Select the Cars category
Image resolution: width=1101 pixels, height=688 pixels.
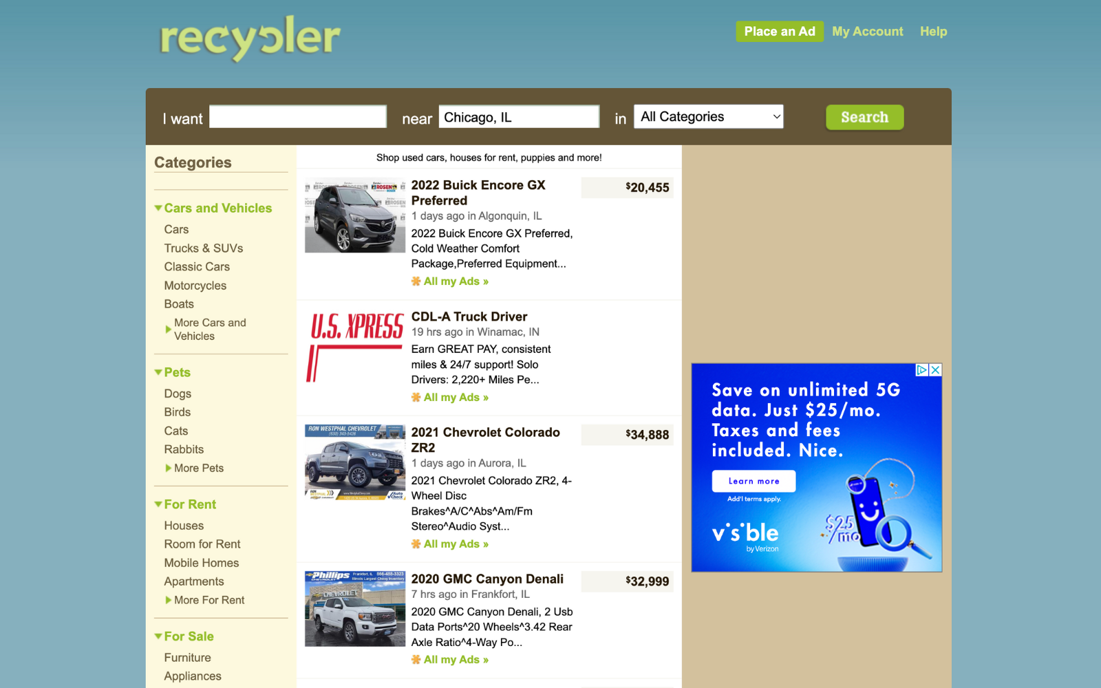(176, 230)
